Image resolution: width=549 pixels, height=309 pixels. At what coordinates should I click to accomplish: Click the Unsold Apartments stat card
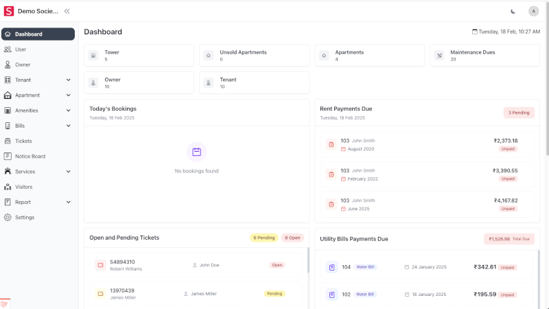[254, 56]
